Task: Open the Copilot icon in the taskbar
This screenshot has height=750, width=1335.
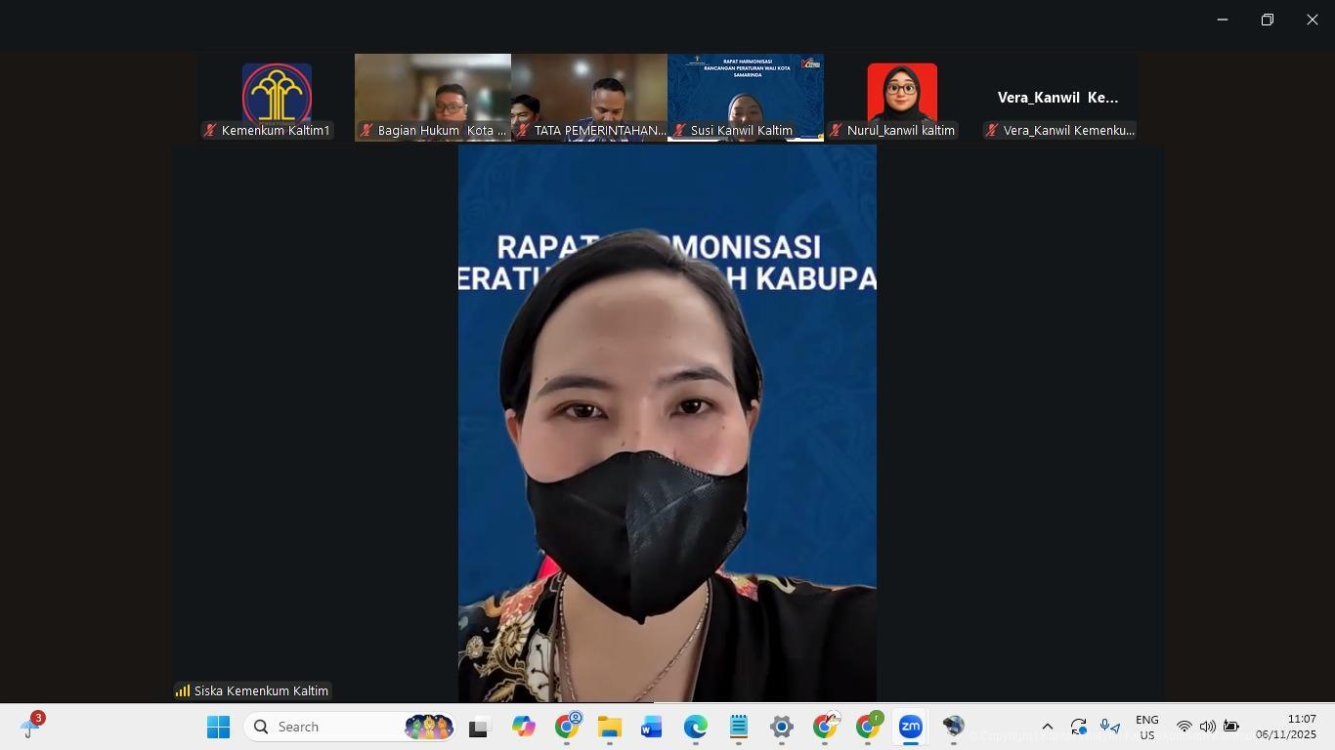Action: pos(523,728)
